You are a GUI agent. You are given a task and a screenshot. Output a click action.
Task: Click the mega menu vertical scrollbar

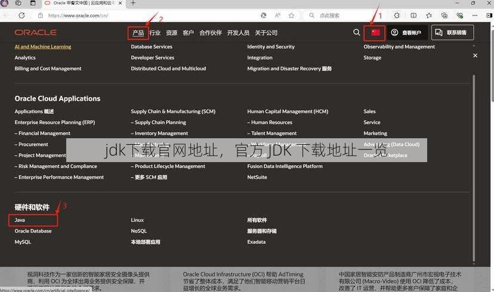tap(474, 168)
